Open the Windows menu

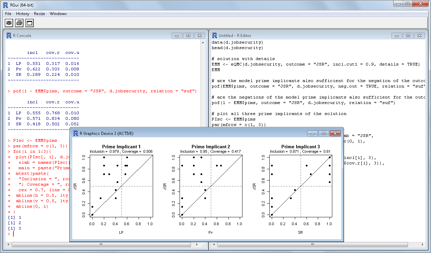(x=58, y=14)
